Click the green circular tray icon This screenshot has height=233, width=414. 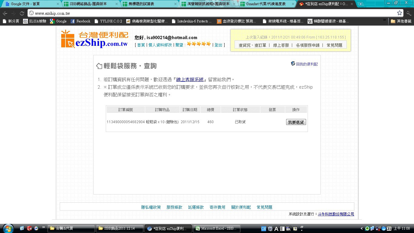tap(367, 228)
